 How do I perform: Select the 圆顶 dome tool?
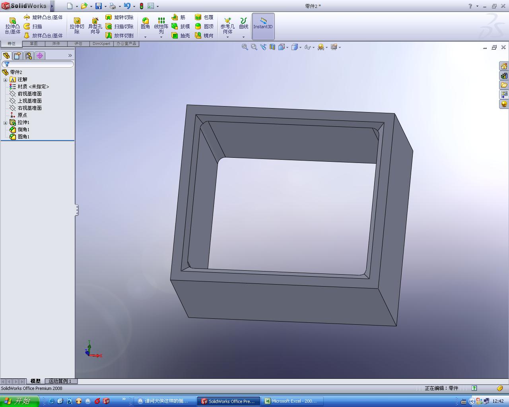pyautogui.click(x=204, y=27)
